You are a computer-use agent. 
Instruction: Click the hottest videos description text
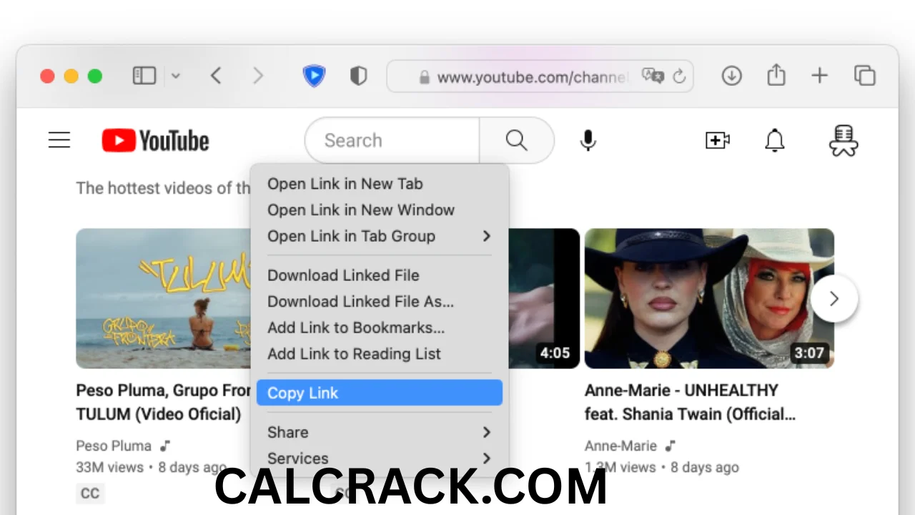click(164, 188)
